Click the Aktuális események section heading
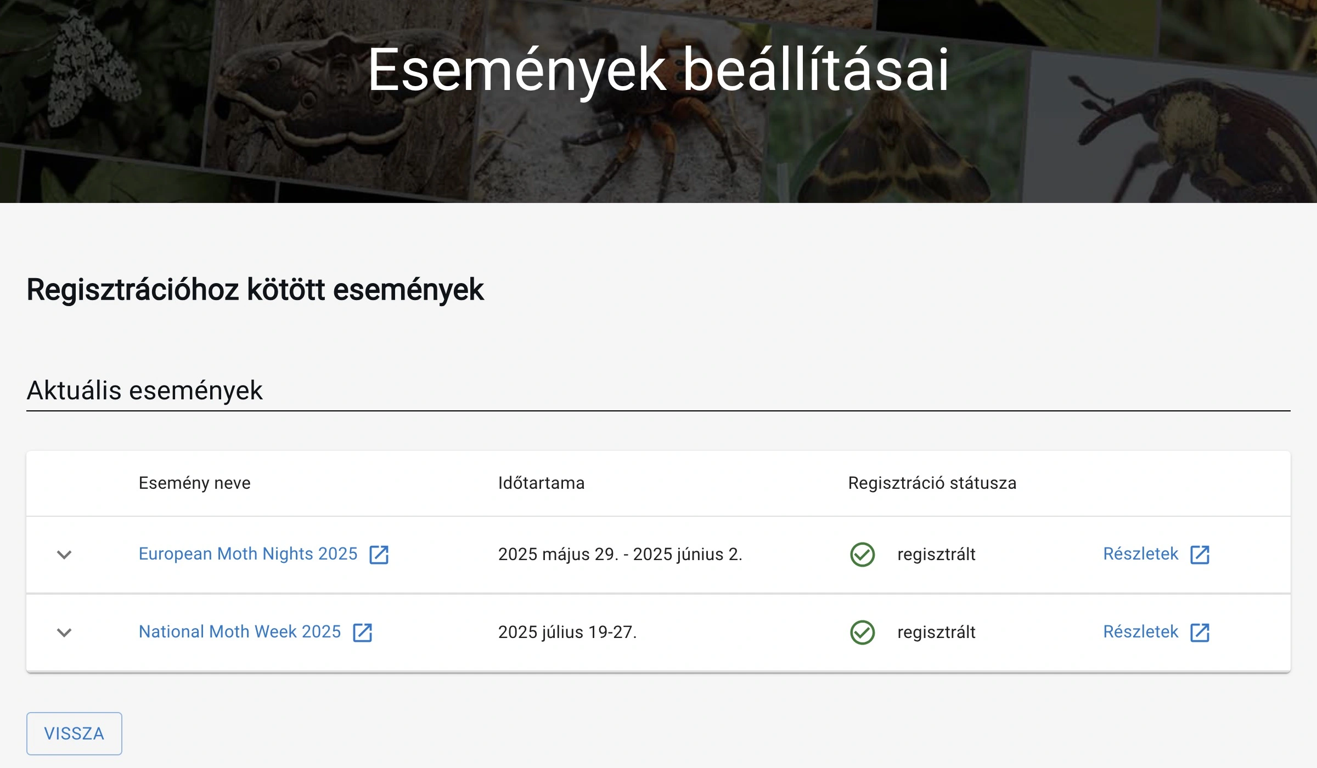The height and width of the screenshot is (768, 1317). tap(145, 390)
